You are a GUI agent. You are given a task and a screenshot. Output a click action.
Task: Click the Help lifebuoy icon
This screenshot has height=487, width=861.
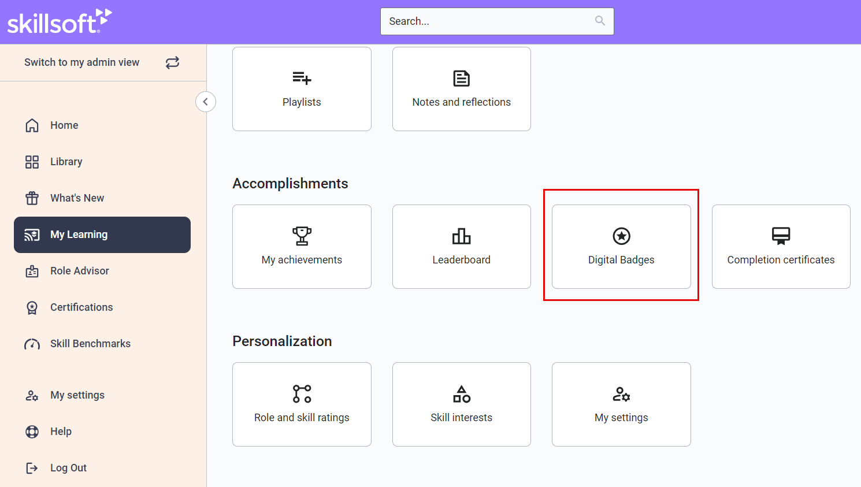pyautogui.click(x=32, y=432)
